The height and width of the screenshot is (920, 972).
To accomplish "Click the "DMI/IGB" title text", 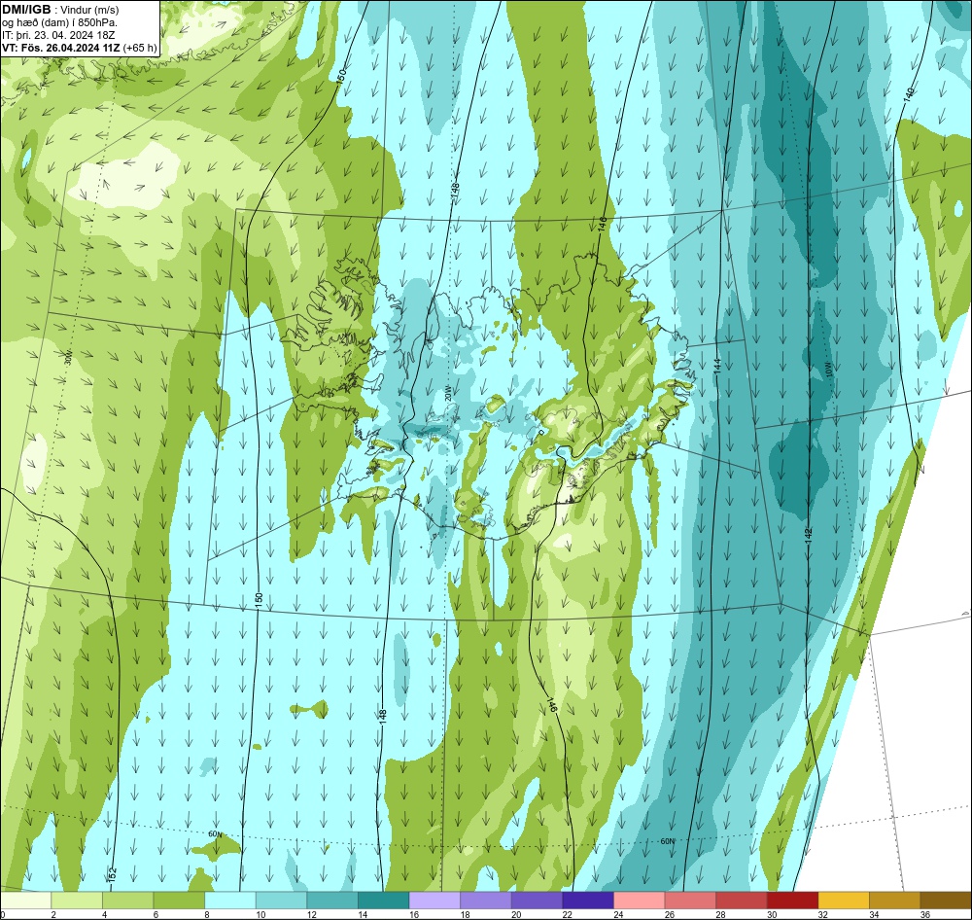I will click(26, 10).
